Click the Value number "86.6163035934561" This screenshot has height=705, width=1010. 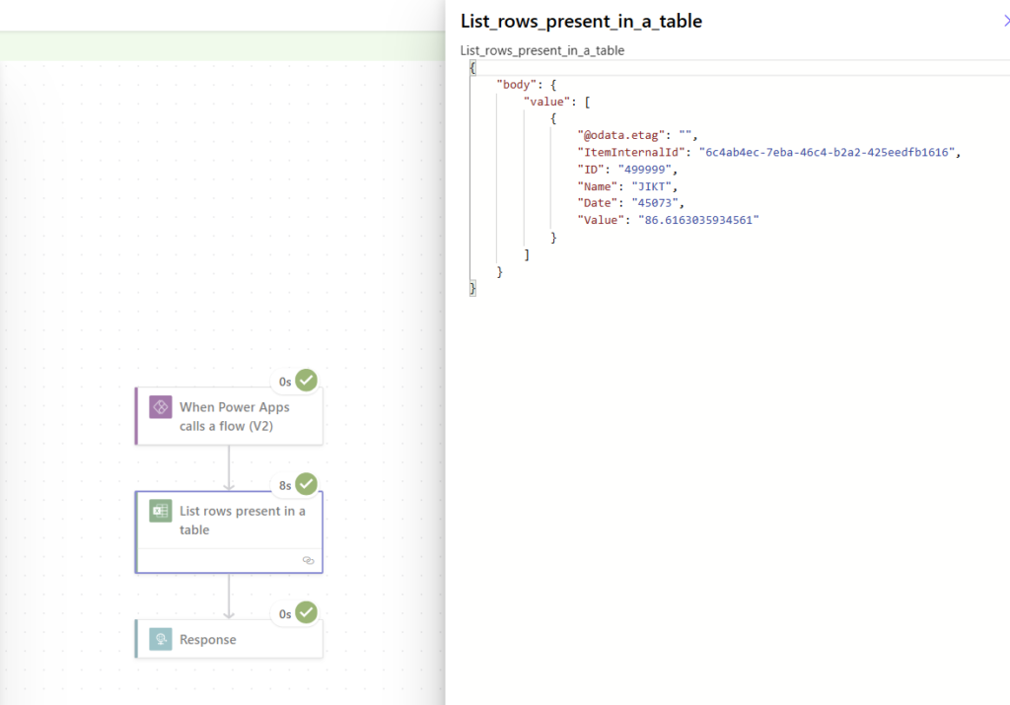click(698, 220)
